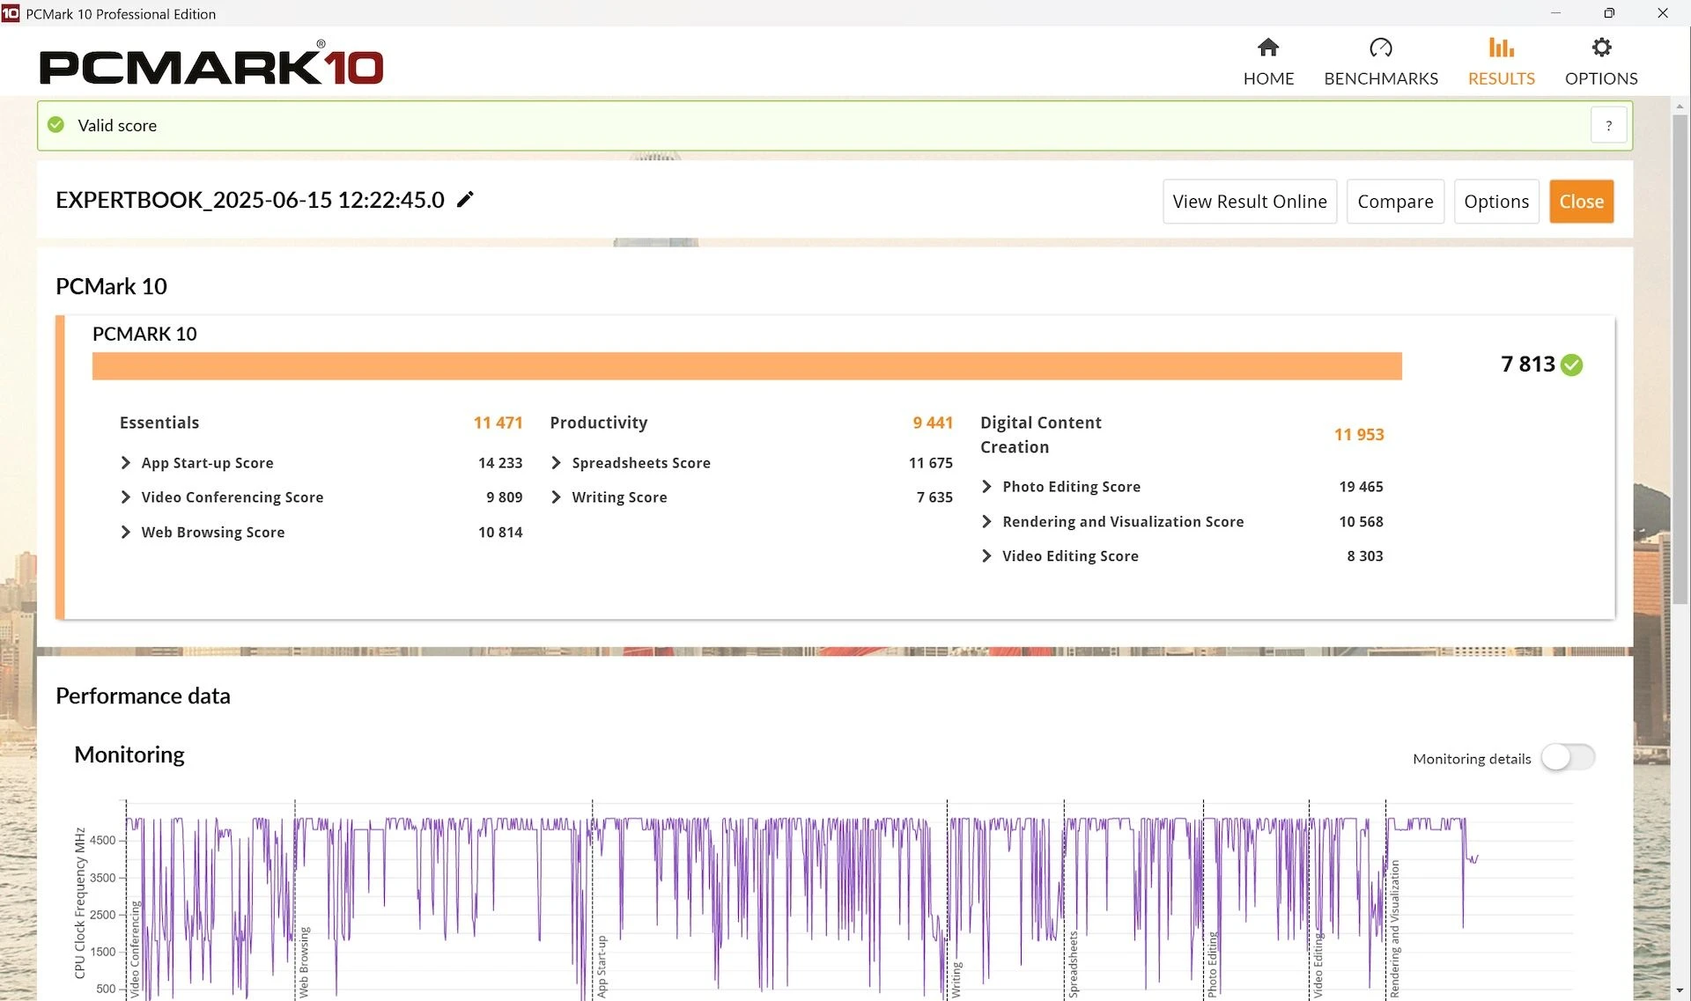
Task: Click the result Options button
Action: point(1496,202)
